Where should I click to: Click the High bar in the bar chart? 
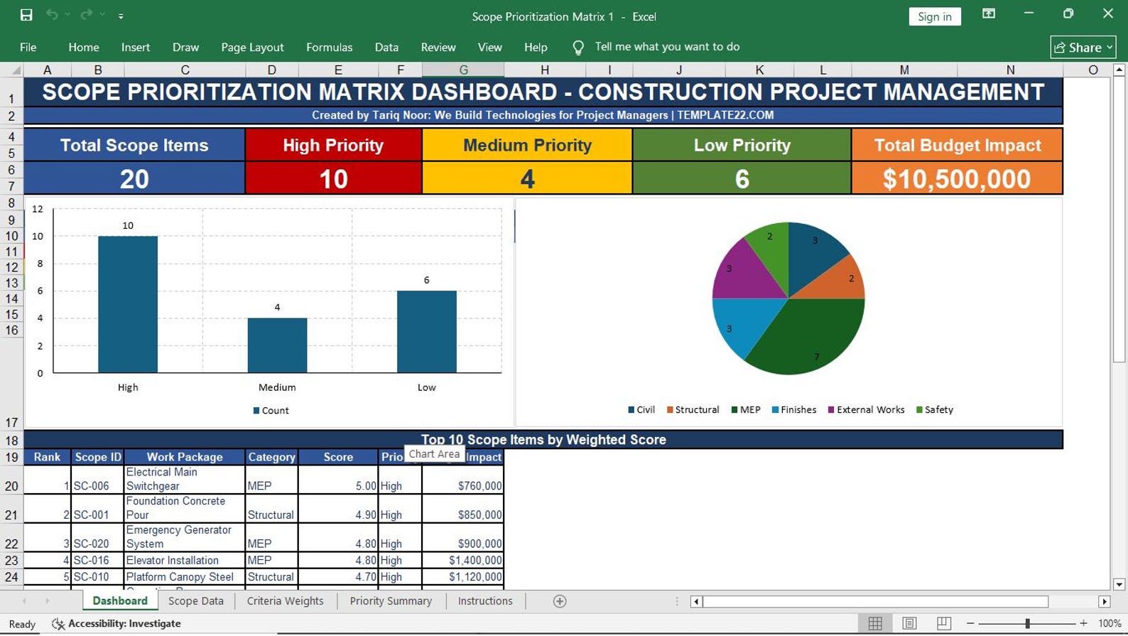[128, 304]
